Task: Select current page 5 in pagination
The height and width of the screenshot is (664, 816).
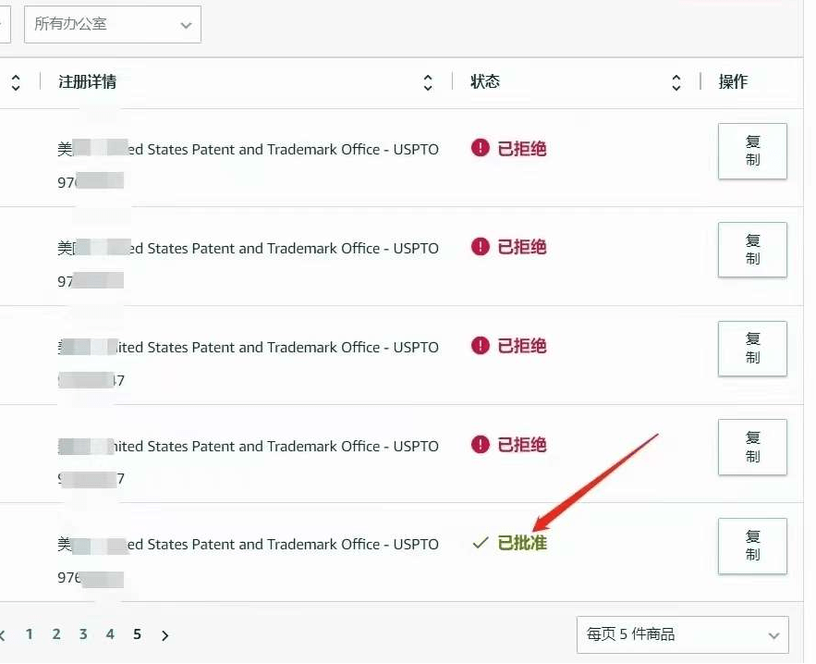Action: tap(137, 634)
